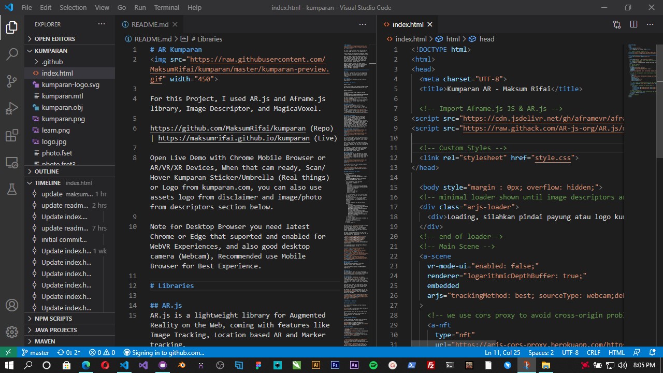The height and width of the screenshot is (373, 663).
Task: Open the Windows Start menu
Action: click(9, 365)
